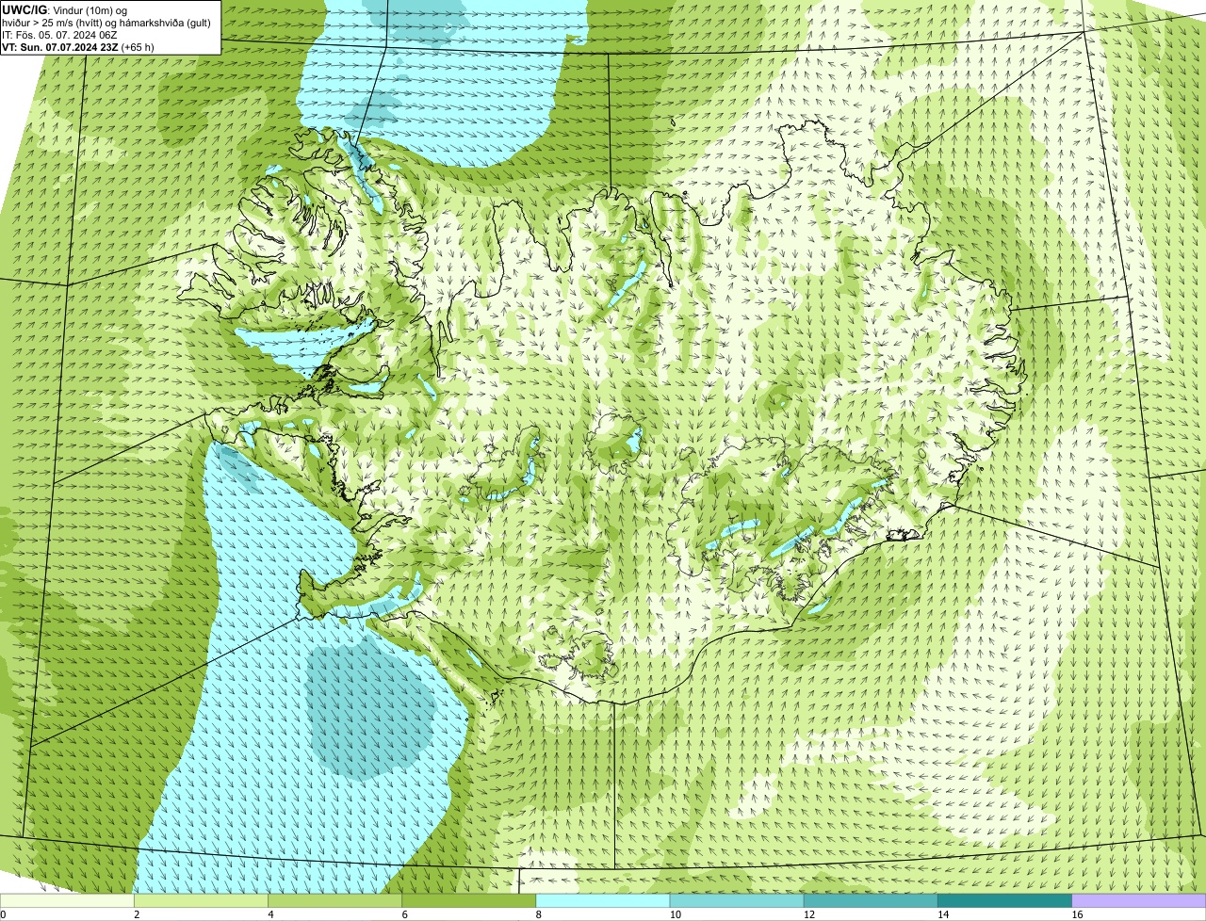
Task: Click the pale yellow 0–2 m/s legend swatch
Action: (x=67, y=900)
